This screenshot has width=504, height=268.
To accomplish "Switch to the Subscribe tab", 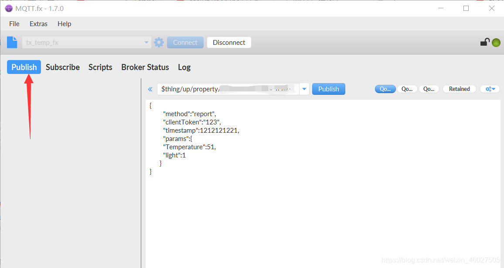I will pos(63,67).
